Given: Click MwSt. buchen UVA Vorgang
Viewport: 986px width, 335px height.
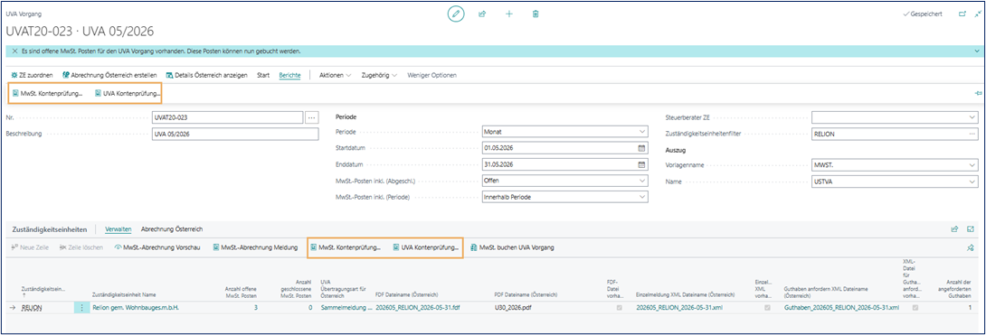Looking at the screenshot, I should (x=512, y=247).
